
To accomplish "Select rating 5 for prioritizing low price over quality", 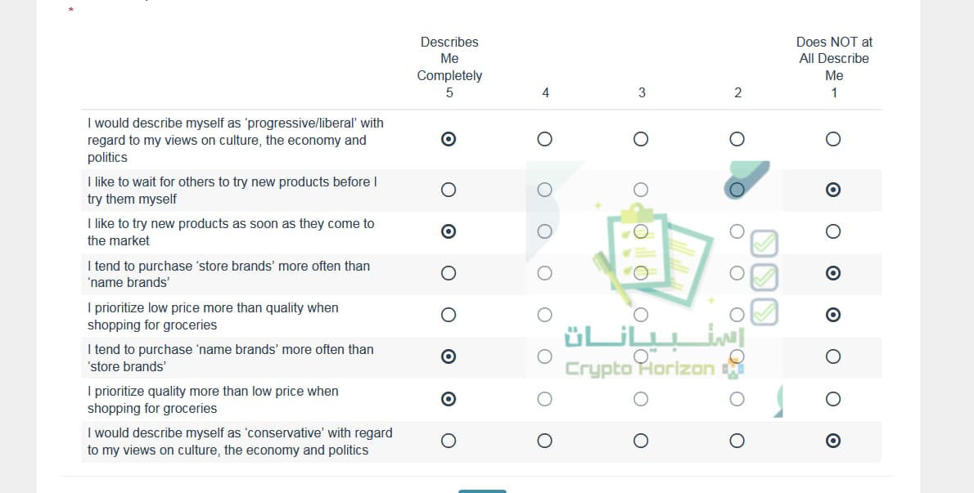I will (x=449, y=315).
